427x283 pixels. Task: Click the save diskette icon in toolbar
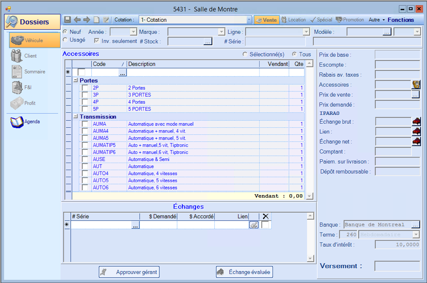click(x=67, y=20)
